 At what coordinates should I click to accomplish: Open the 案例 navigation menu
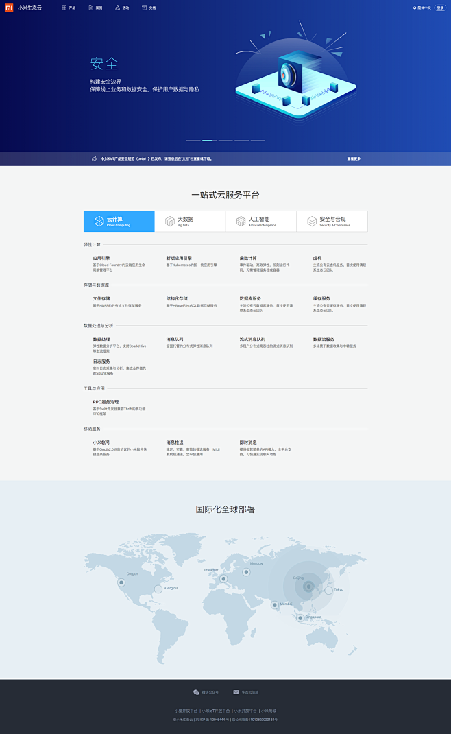click(95, 8)
